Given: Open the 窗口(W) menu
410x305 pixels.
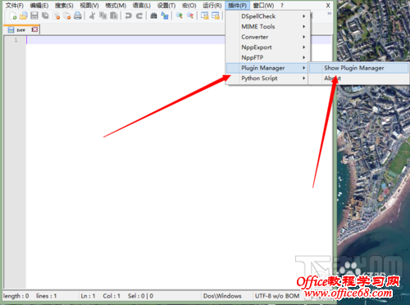Looking at the screenshot, I should pyautogui.click(x=263, y=6).
